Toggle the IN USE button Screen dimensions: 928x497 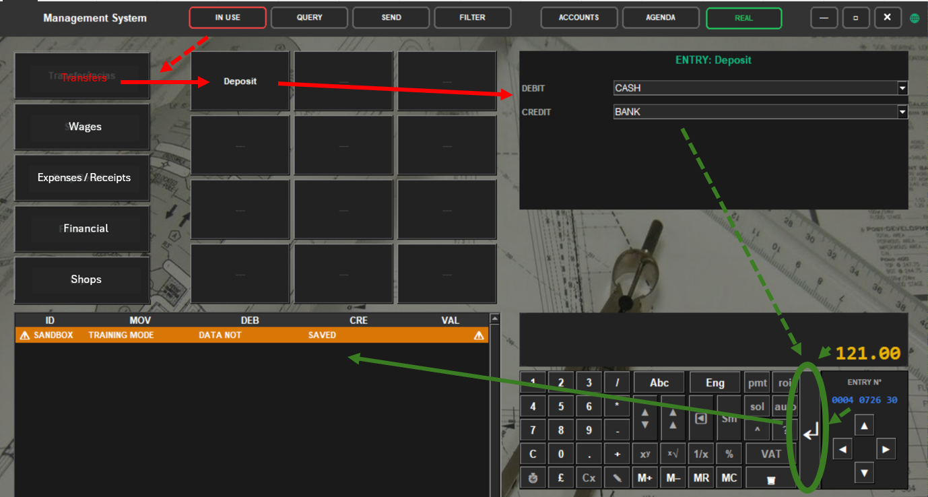pyautogui.click(x=228, y=18)
